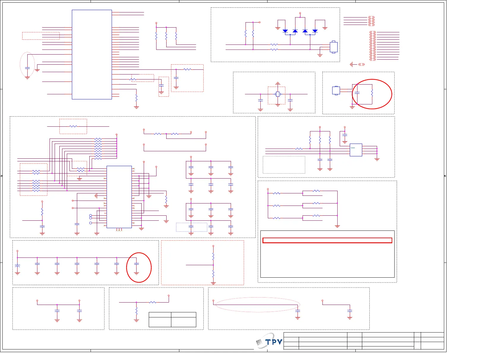Viewport: 500px width, 353px height.
Task: Select the leftmost blue diode in the diode row
Action: point(285,31)
